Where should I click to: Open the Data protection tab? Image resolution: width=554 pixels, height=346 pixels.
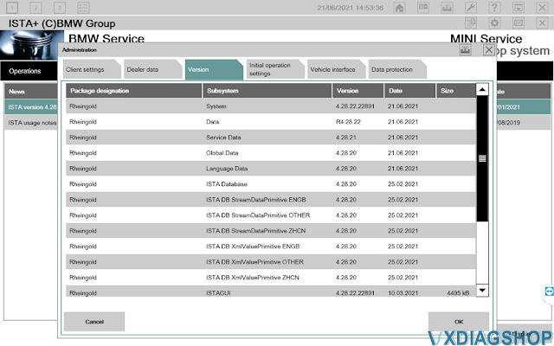point(397,69)
